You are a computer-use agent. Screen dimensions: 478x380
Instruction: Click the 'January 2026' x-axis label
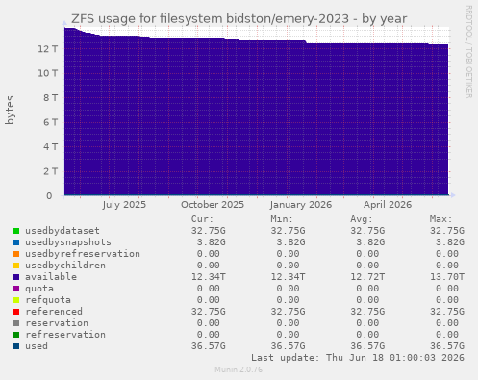[301, 205]
